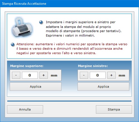Apply the left margin with Applica

point(103,87)
